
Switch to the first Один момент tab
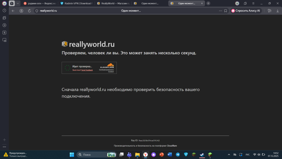150,3
